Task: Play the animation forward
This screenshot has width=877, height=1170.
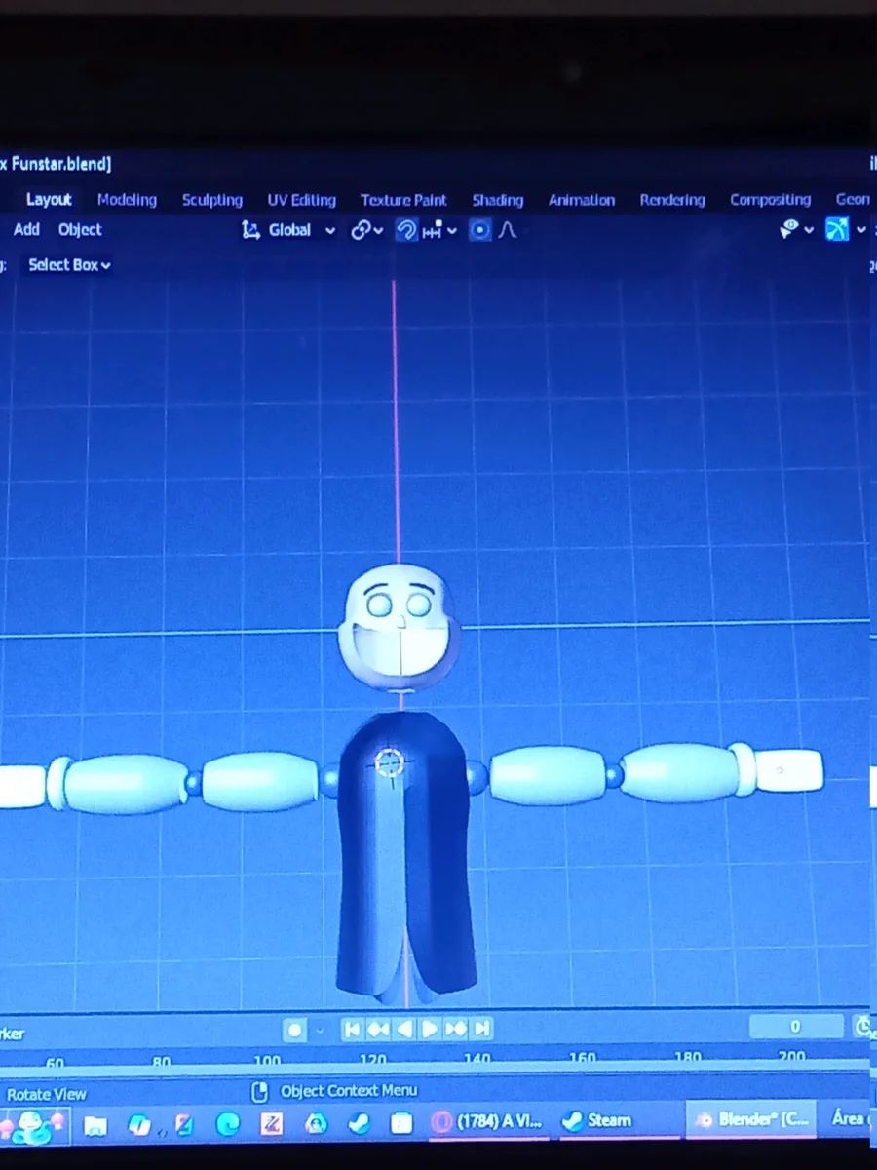Action: point(430,1029)
